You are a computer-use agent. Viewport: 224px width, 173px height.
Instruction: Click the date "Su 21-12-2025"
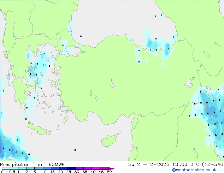click(x=149, y=165)
